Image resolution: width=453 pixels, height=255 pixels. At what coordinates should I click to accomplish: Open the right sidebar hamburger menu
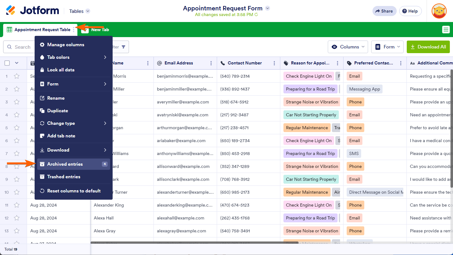446,30
